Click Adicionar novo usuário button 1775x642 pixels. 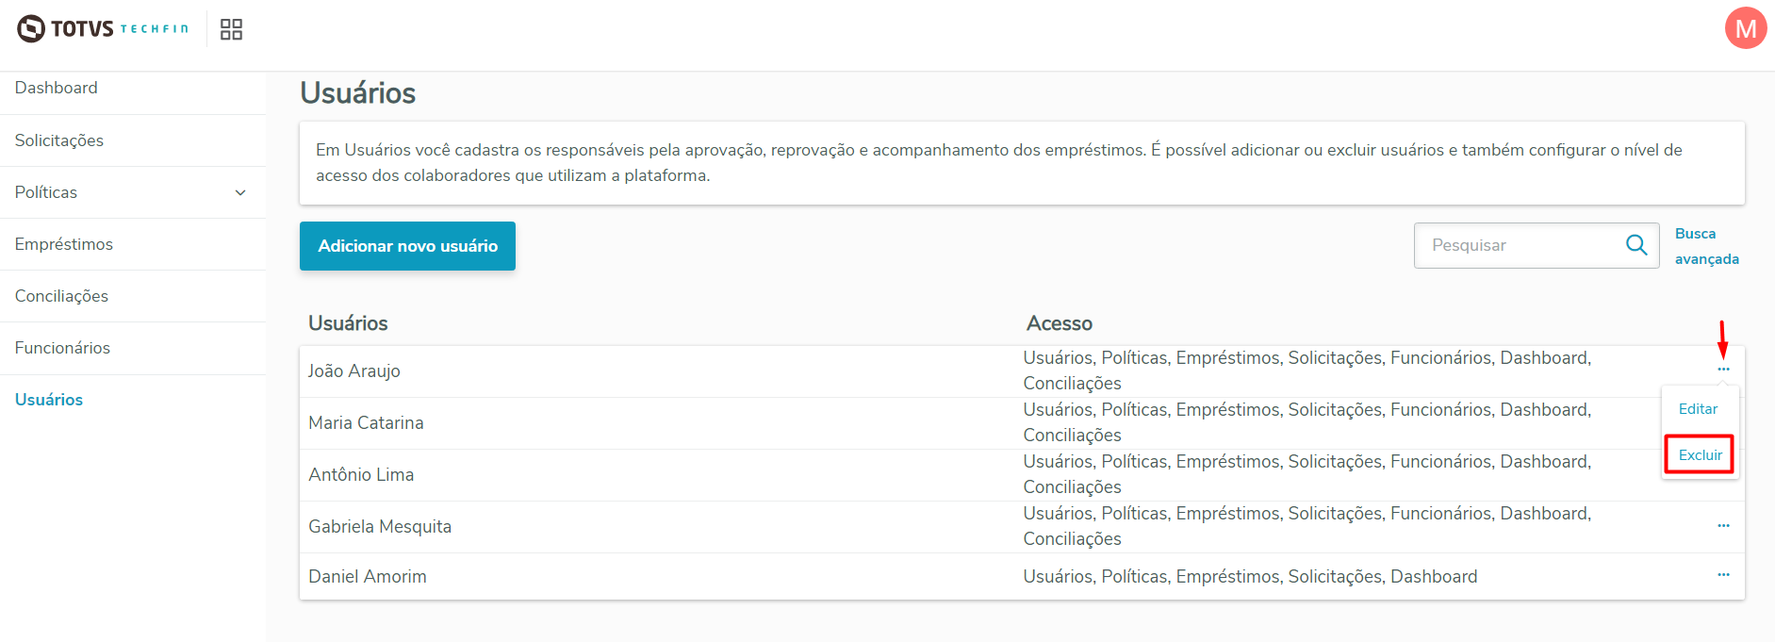pos(407,246)
